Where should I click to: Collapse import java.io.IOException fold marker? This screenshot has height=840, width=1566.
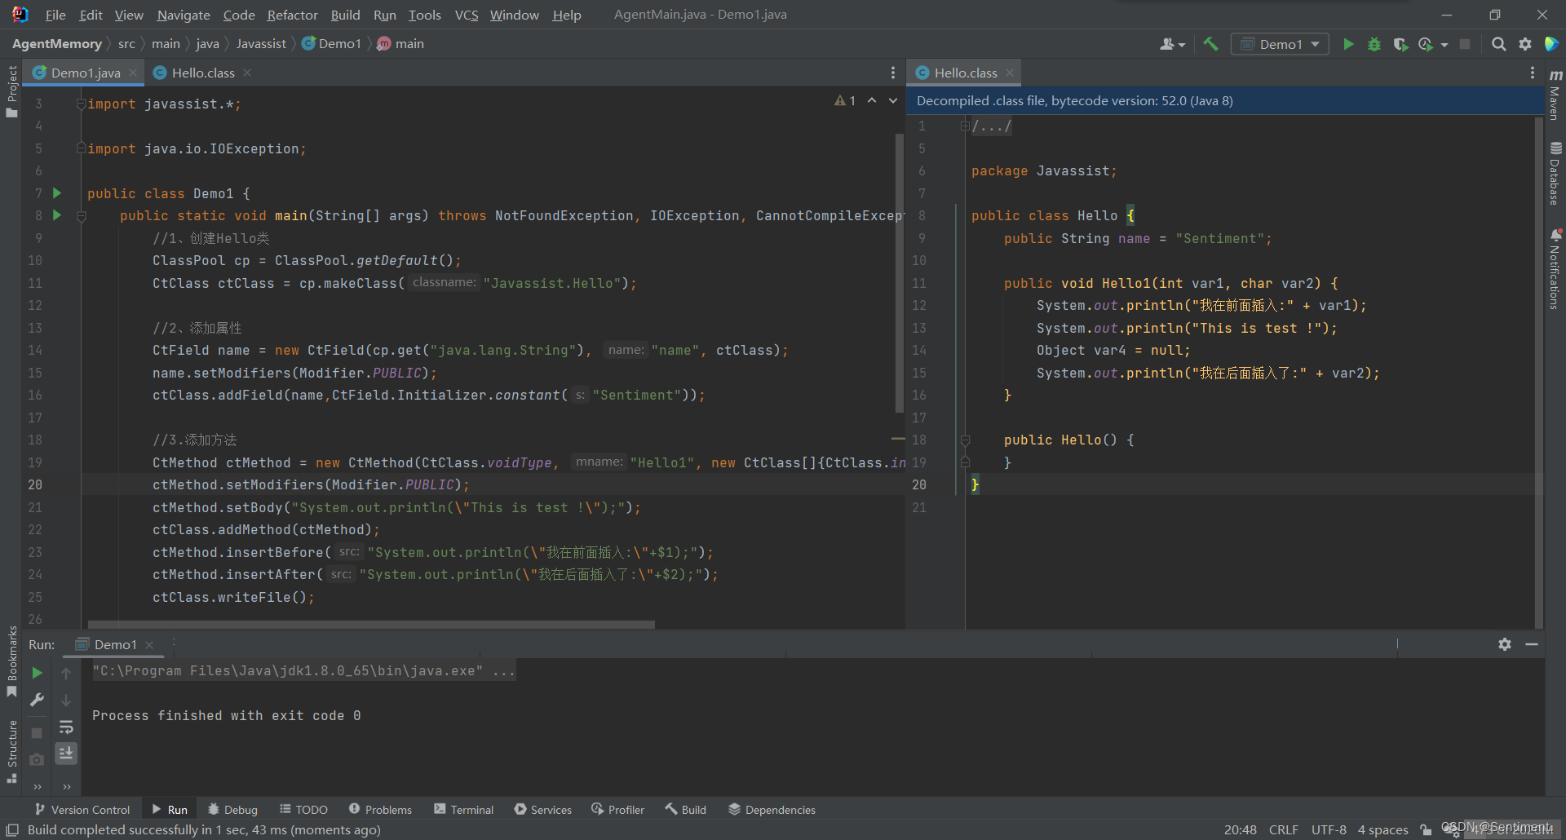(81, 148)
